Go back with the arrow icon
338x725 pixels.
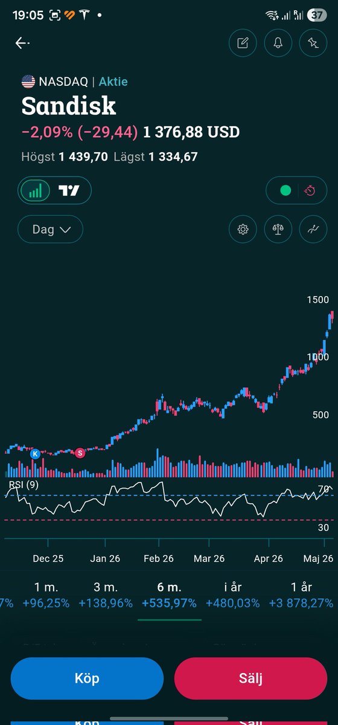pyautogui.click(x=22, y=43)
